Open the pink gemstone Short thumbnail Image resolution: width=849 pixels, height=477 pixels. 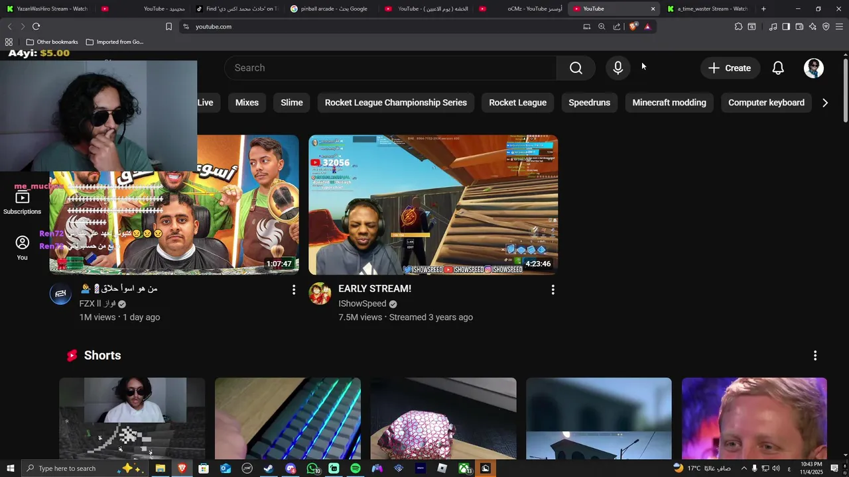pyautogui.click(x=443, y=418)
